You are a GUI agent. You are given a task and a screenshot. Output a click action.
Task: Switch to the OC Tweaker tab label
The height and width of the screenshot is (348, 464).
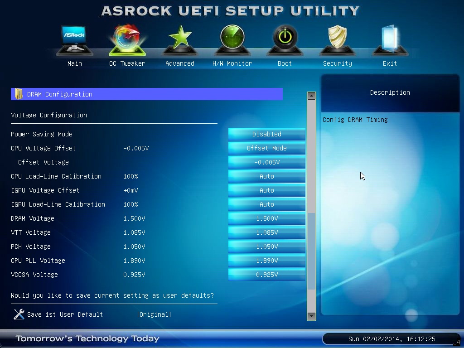click(x=127, y=63)
